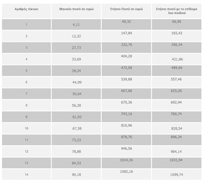
Task: Select the cell showing 896,34
Action: coord(177,140)
